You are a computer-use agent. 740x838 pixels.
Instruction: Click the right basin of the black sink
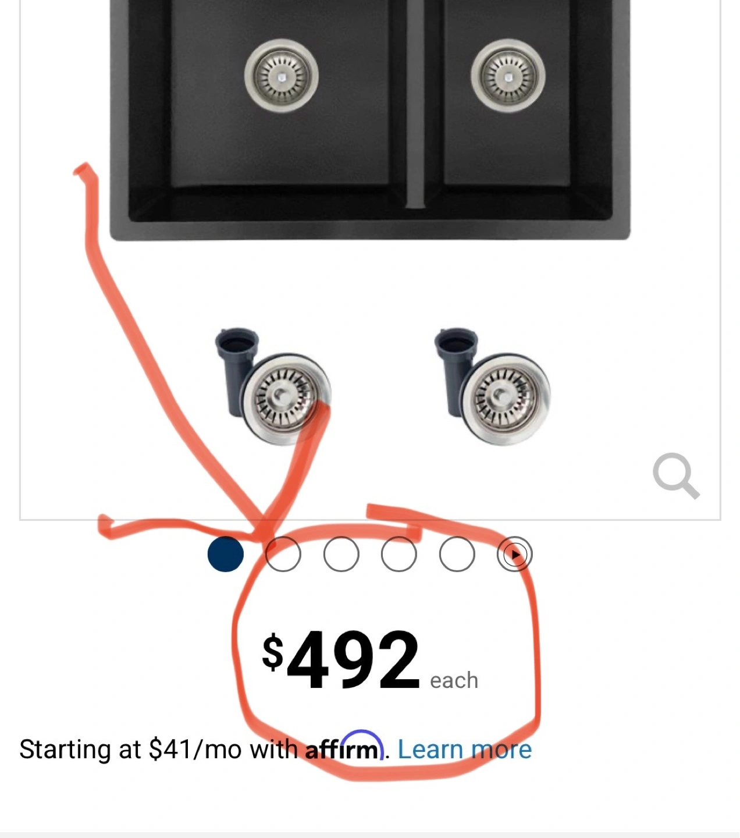(x=506, y=93)
